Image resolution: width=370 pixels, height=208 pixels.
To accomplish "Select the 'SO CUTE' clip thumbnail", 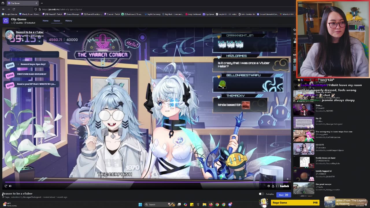I will 304,149.
